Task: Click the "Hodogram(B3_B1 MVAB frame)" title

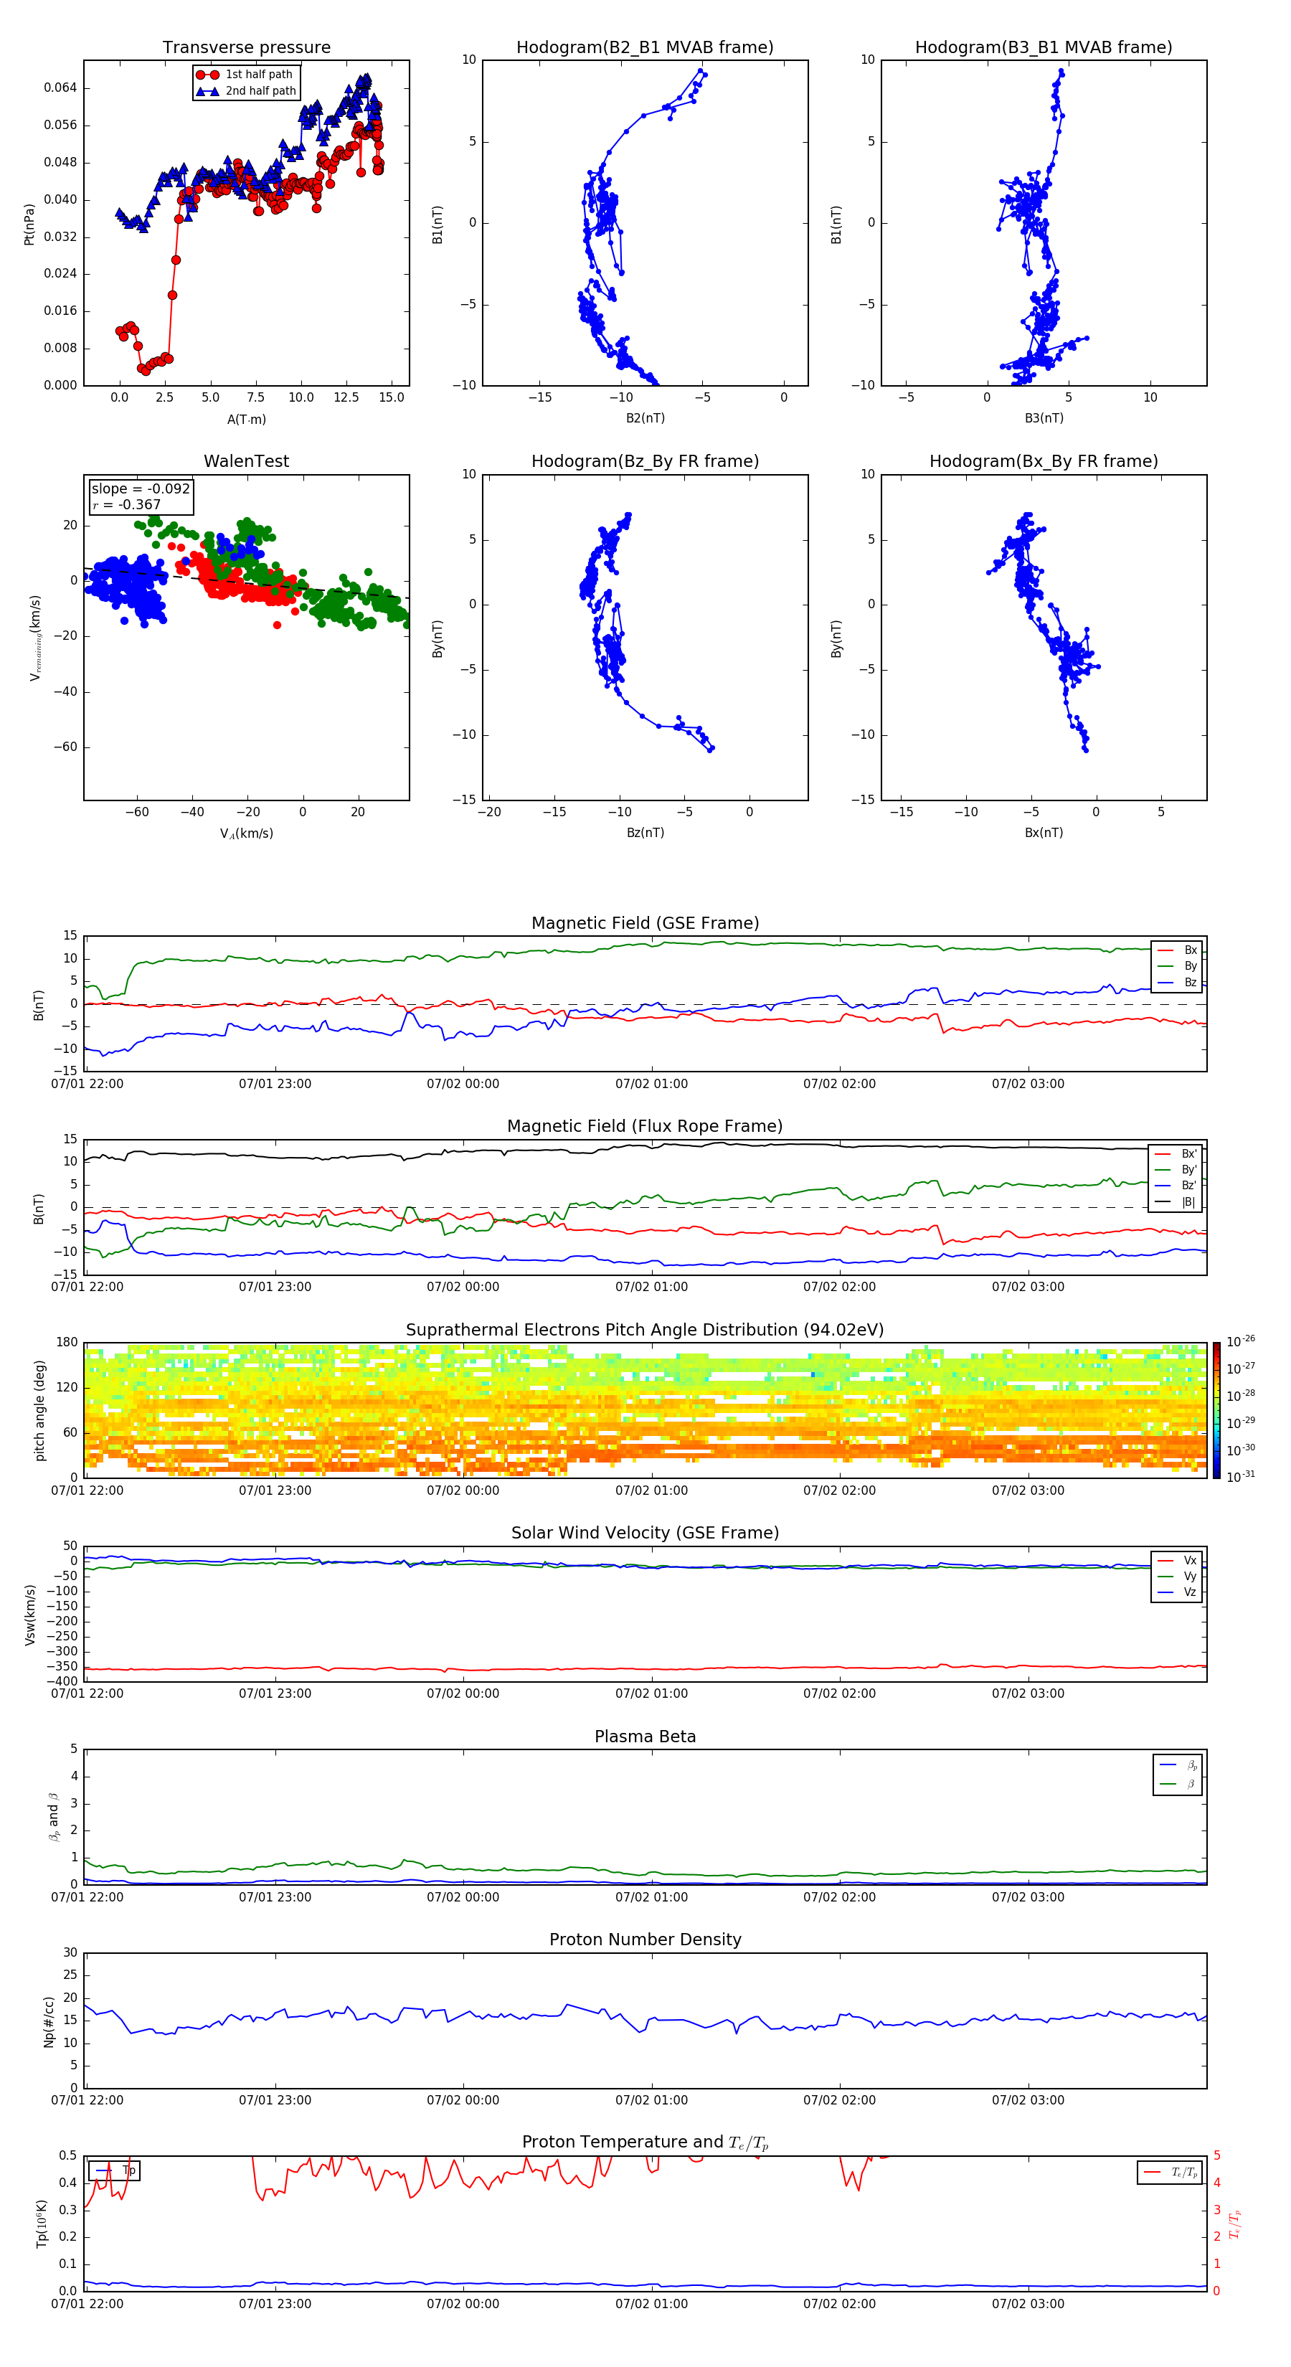Action: click(x=1044, y=47)
